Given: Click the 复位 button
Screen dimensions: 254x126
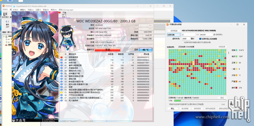Looking at the screenshot, I should [222, 98].
